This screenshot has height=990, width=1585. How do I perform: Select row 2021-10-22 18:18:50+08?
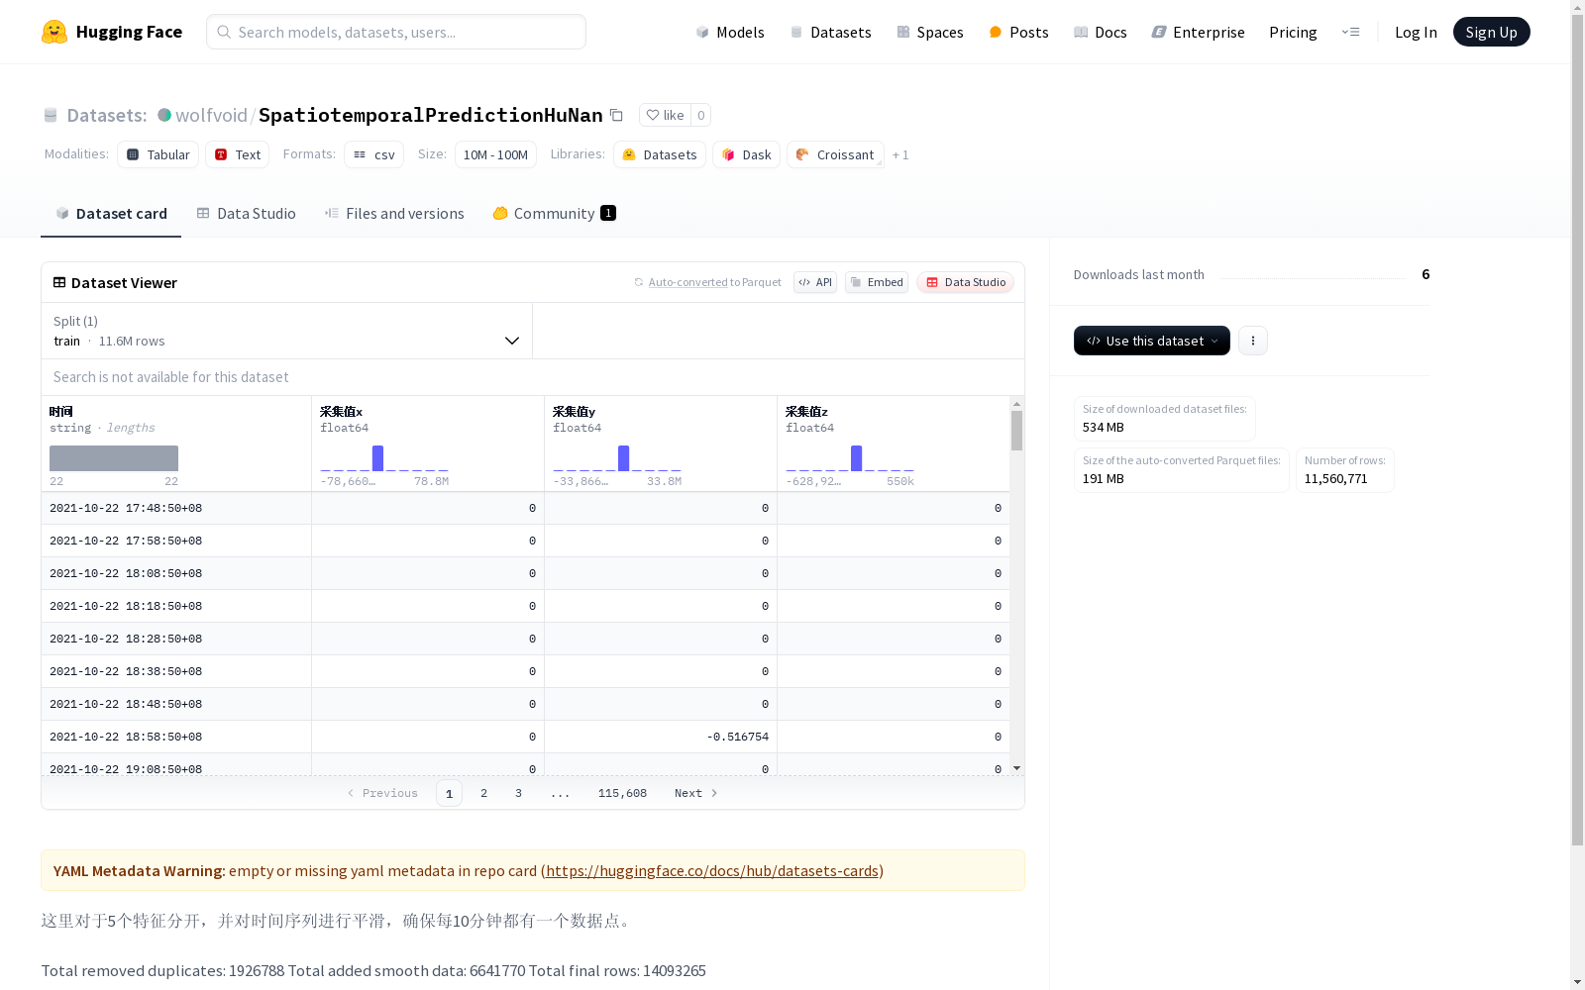(525, 606)
